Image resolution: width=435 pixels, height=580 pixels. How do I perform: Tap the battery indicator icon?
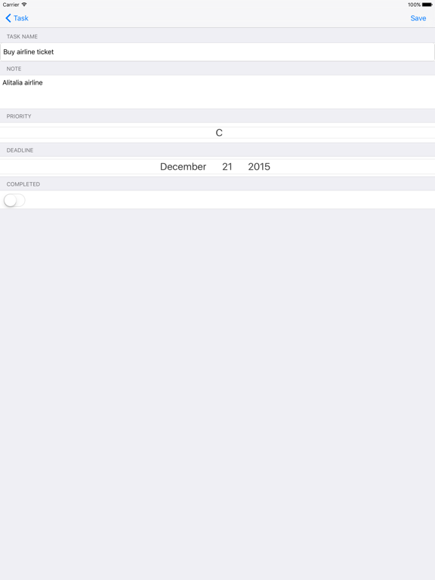(427, 5)
